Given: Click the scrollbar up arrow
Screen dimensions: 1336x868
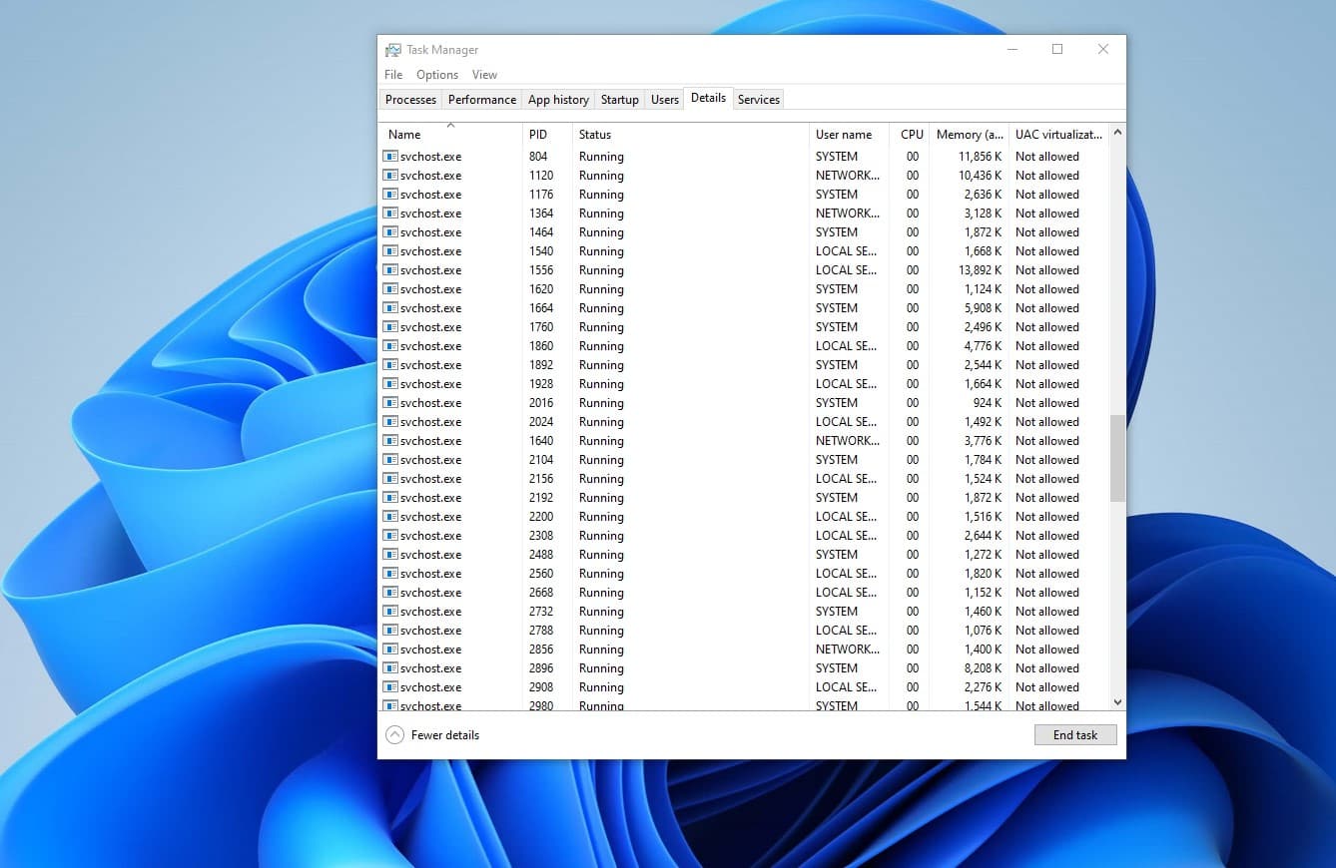Looking at the screenshot, I should 1117,132.
